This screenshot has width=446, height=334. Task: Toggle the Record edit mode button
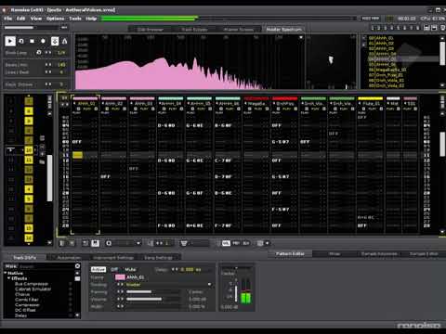(x=43, y=41)
